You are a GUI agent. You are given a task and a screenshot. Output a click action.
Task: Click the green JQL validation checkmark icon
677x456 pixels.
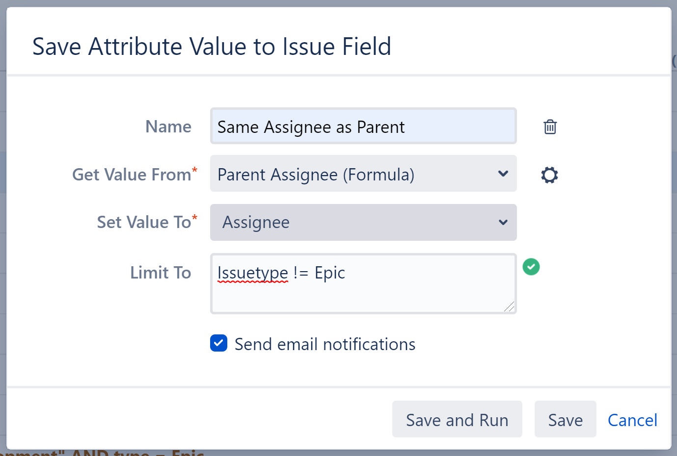tap(531, 267)
